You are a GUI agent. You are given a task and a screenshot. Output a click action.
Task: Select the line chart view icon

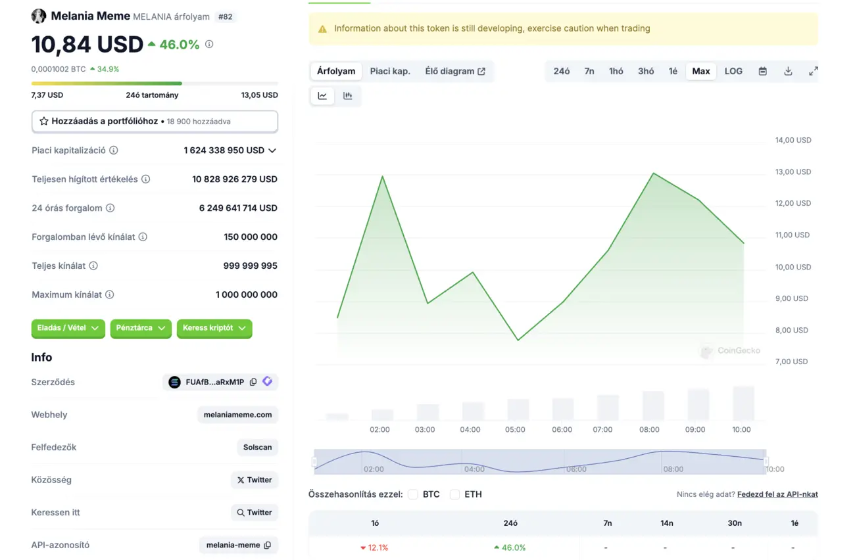coord(322,96)
